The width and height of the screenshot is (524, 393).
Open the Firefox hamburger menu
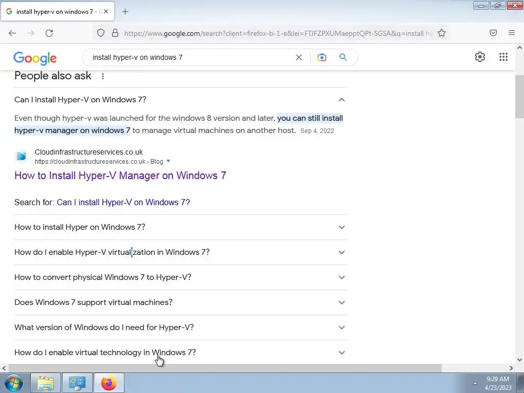pyautogui.click(x=512, y=33)
